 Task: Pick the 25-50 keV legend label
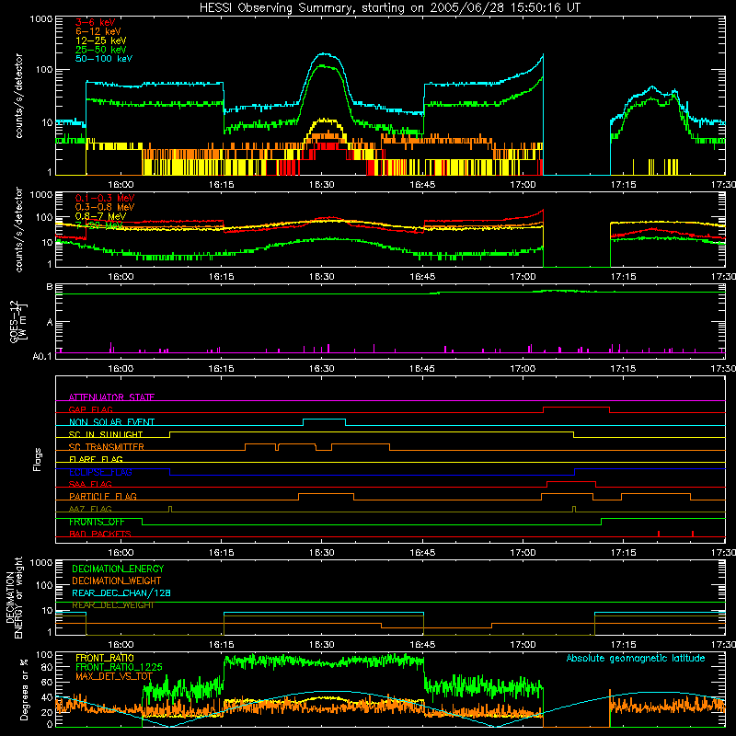pos(100,50)
